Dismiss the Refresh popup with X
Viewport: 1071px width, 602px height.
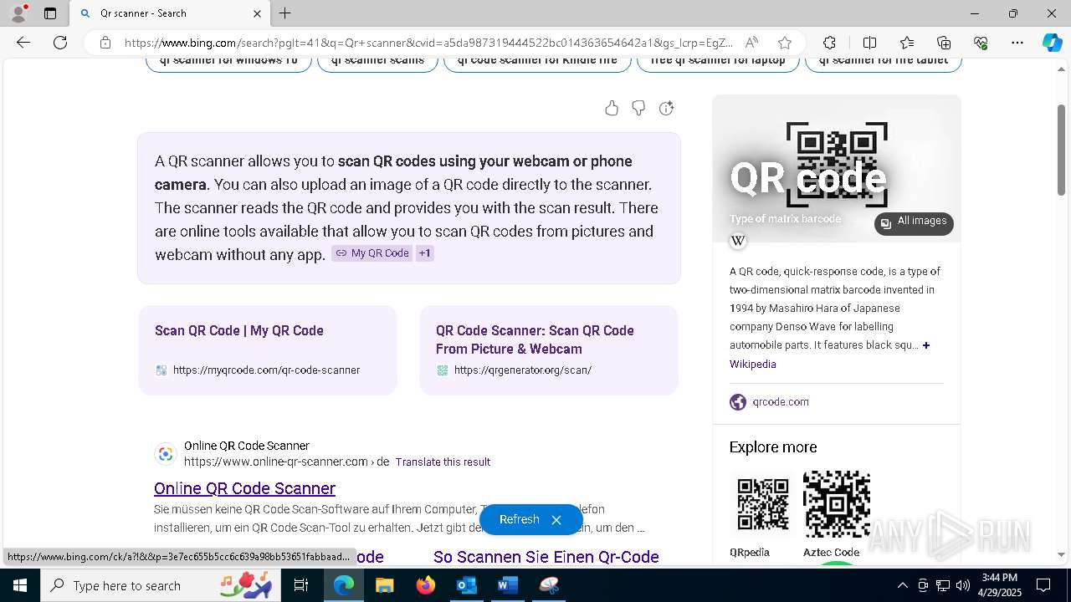tap(556, 520)
